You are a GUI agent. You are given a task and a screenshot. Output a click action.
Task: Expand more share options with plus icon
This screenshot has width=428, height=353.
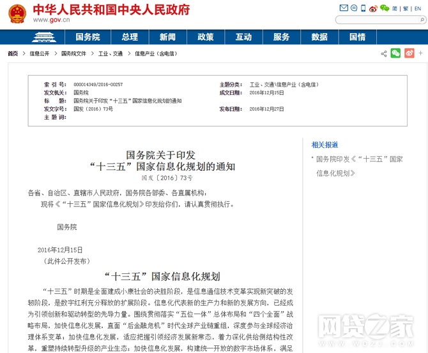click(x=420, y=54)
